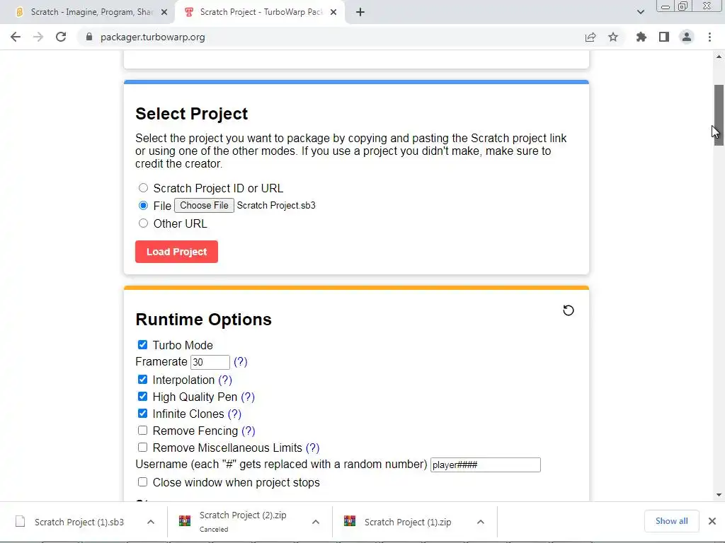Image resolution: width=725 pixels, height=543 pixels.
Task: Open the browser side panel icon
Action: (664, 37)
